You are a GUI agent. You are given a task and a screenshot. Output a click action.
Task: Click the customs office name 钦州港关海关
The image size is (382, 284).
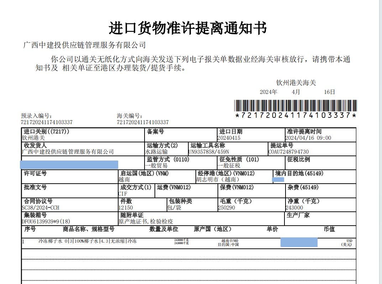point(296,83)
